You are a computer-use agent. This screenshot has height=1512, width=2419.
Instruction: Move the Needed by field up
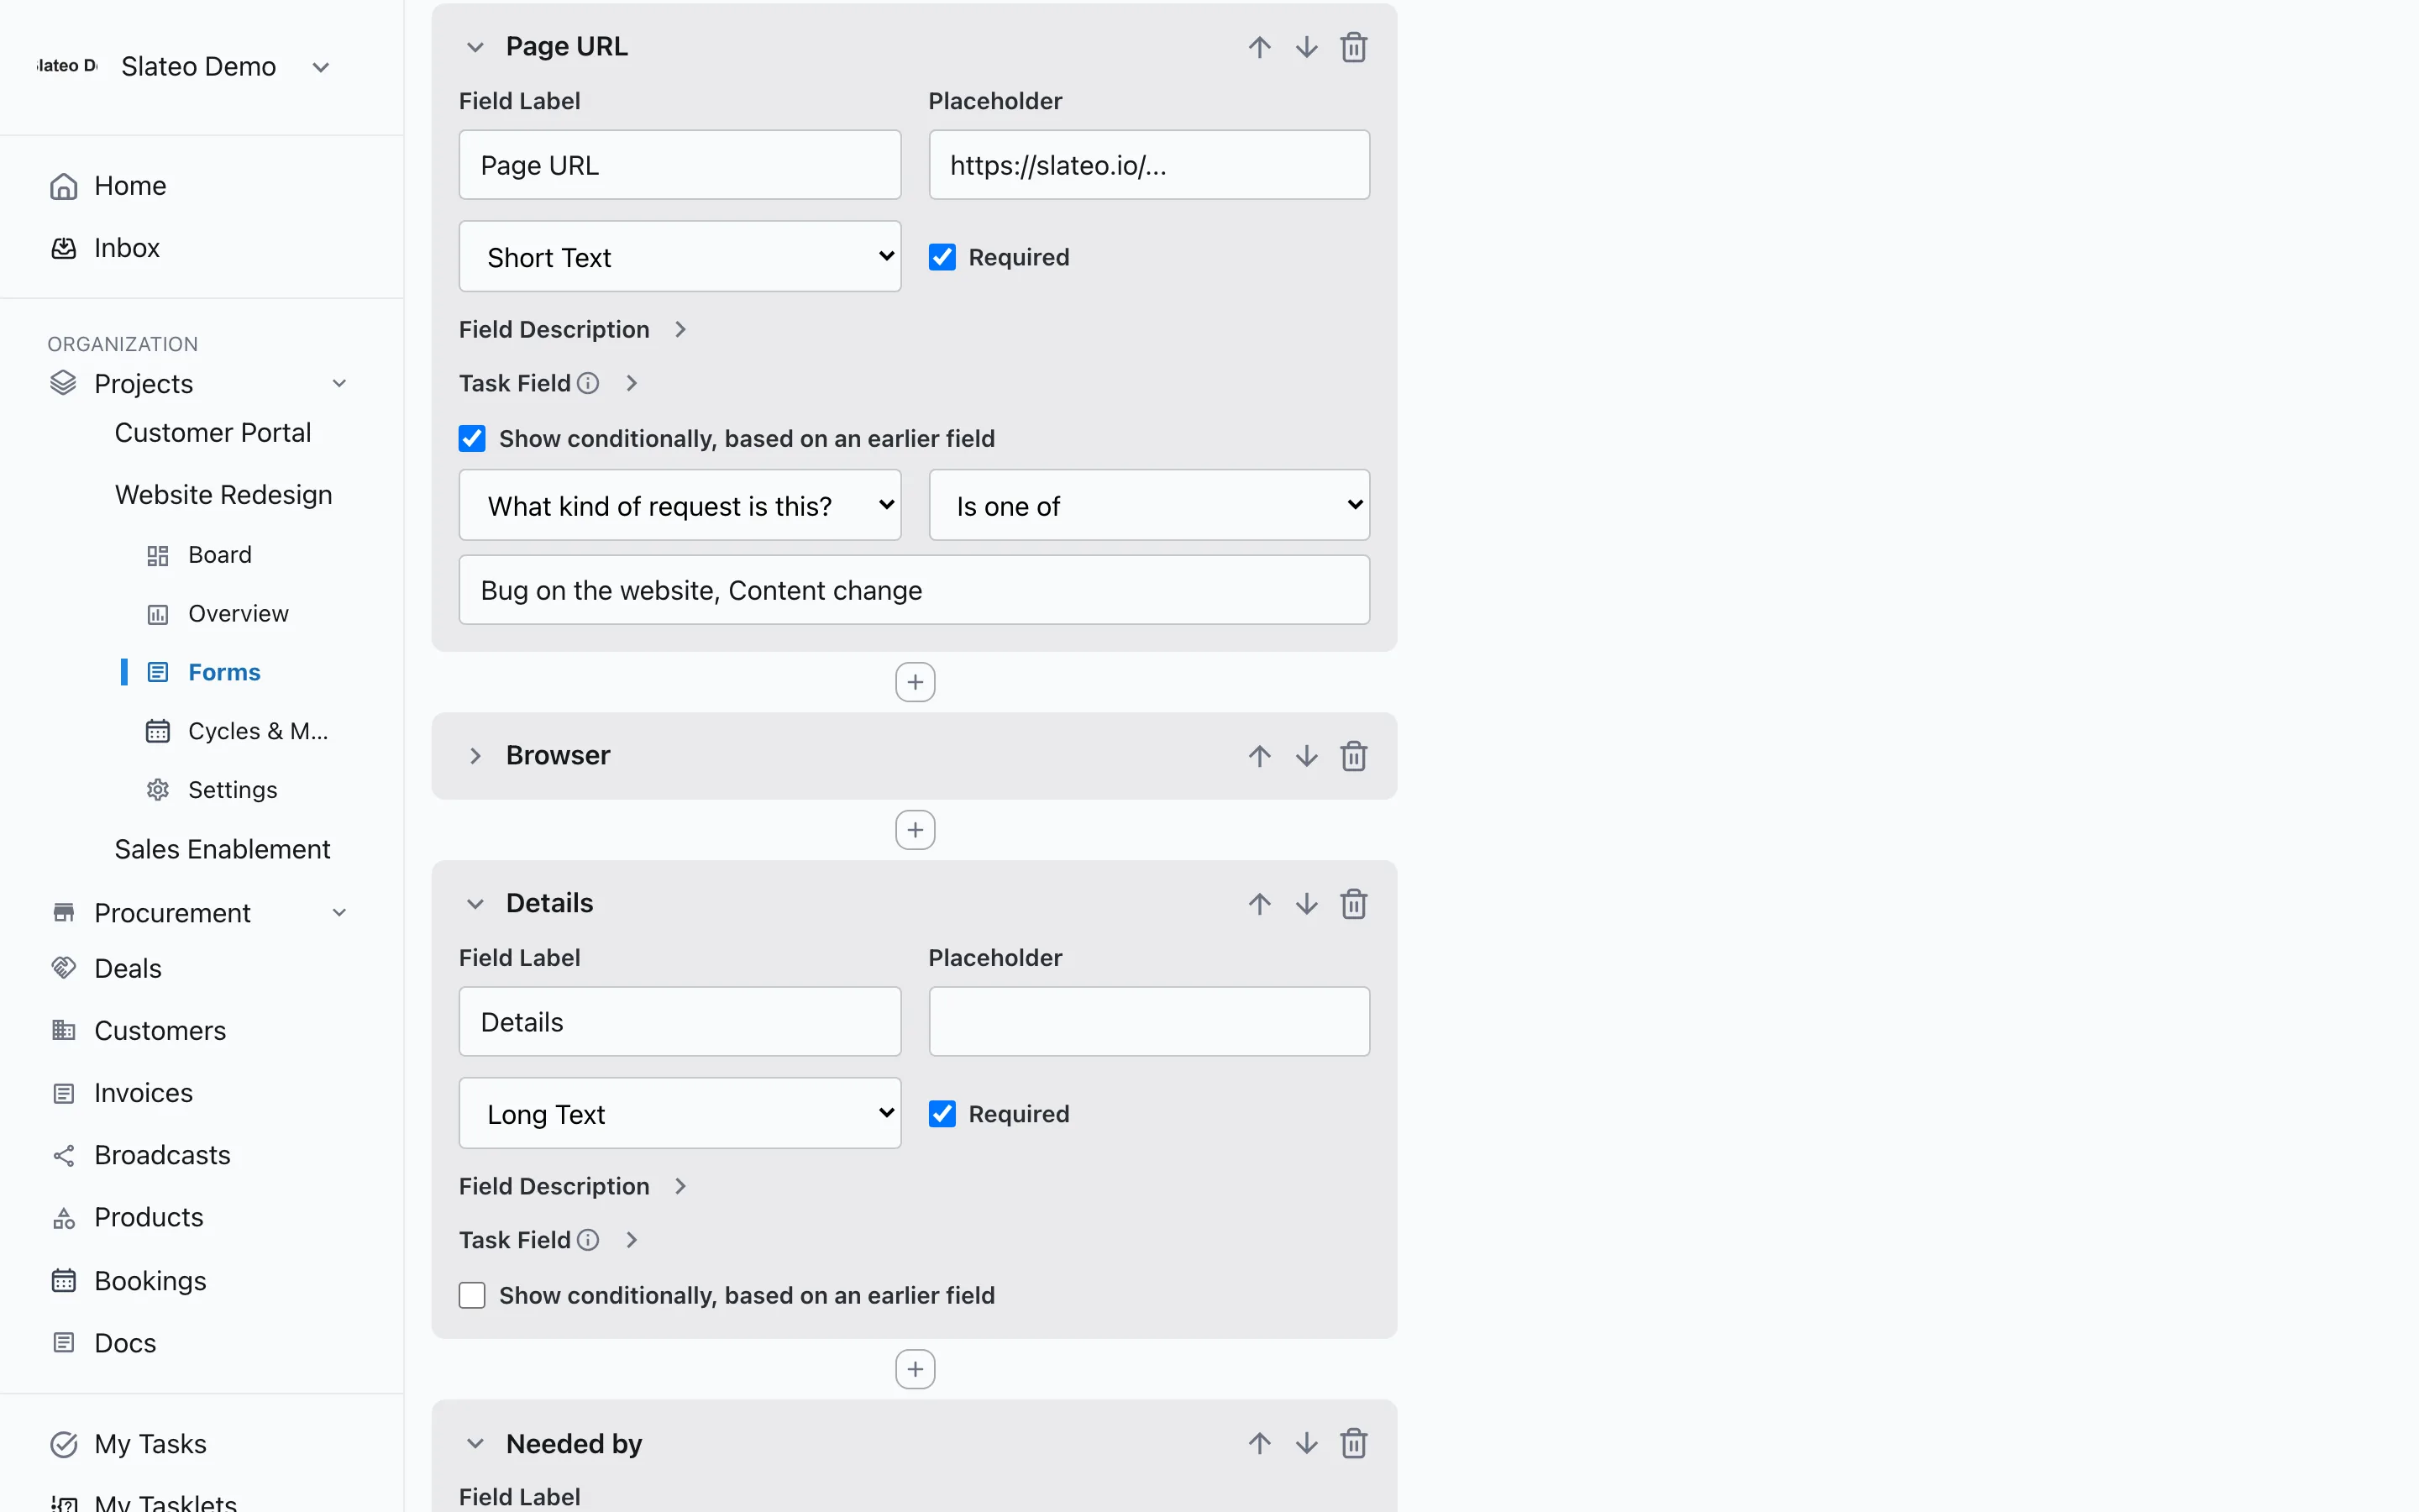1260,1443
